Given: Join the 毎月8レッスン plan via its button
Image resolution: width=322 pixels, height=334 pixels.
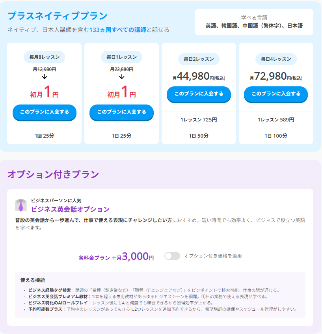Looking at the screenshot, I should point(45,112).
